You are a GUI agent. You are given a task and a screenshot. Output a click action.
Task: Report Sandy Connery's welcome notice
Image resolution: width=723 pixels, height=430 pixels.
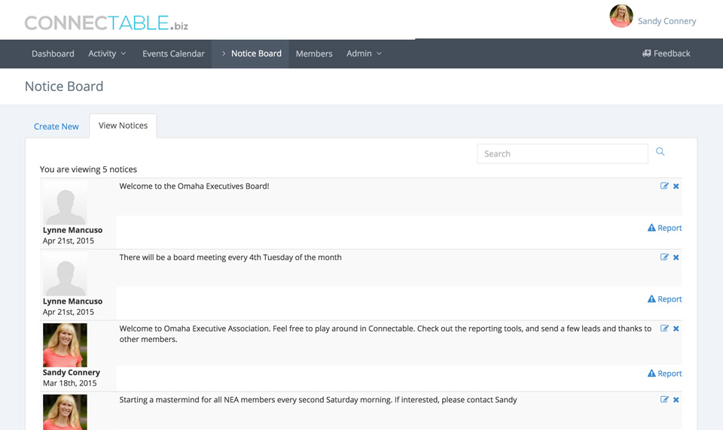point(664,374)
